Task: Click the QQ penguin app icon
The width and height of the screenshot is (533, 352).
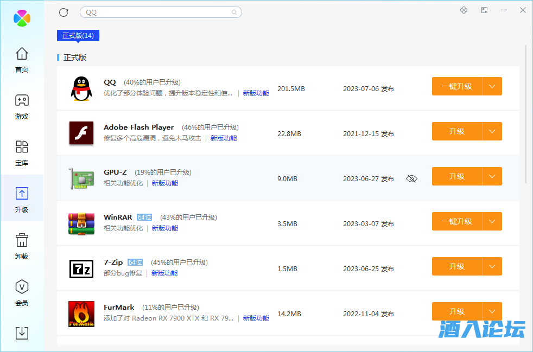Action: tap(81, 88)
